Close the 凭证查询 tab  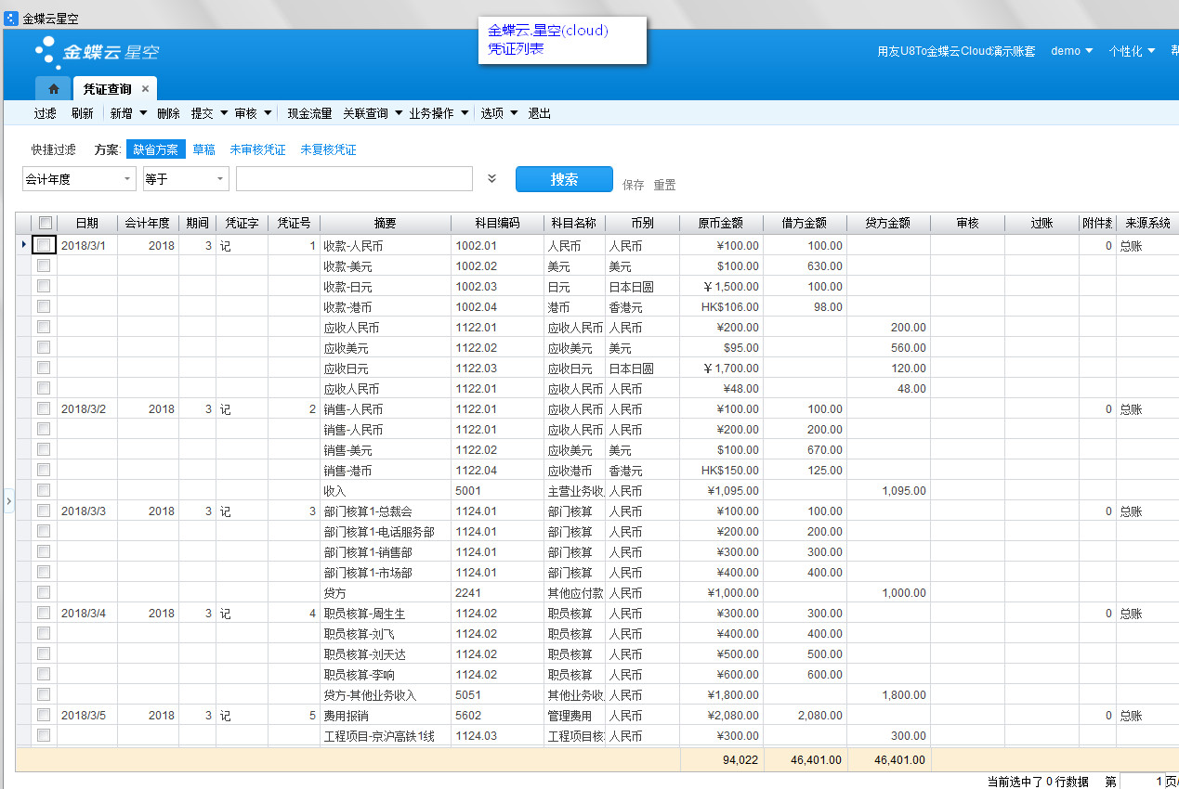(x=145, y=89)
